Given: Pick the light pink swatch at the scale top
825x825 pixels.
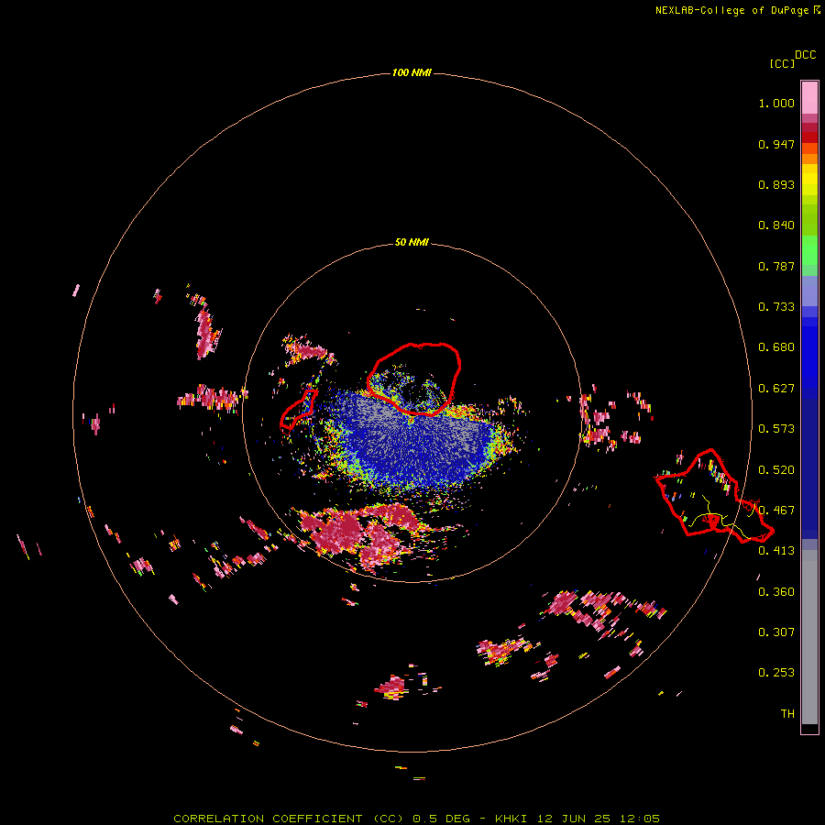Looking at the screenshot, I should [x=809, y=97].
